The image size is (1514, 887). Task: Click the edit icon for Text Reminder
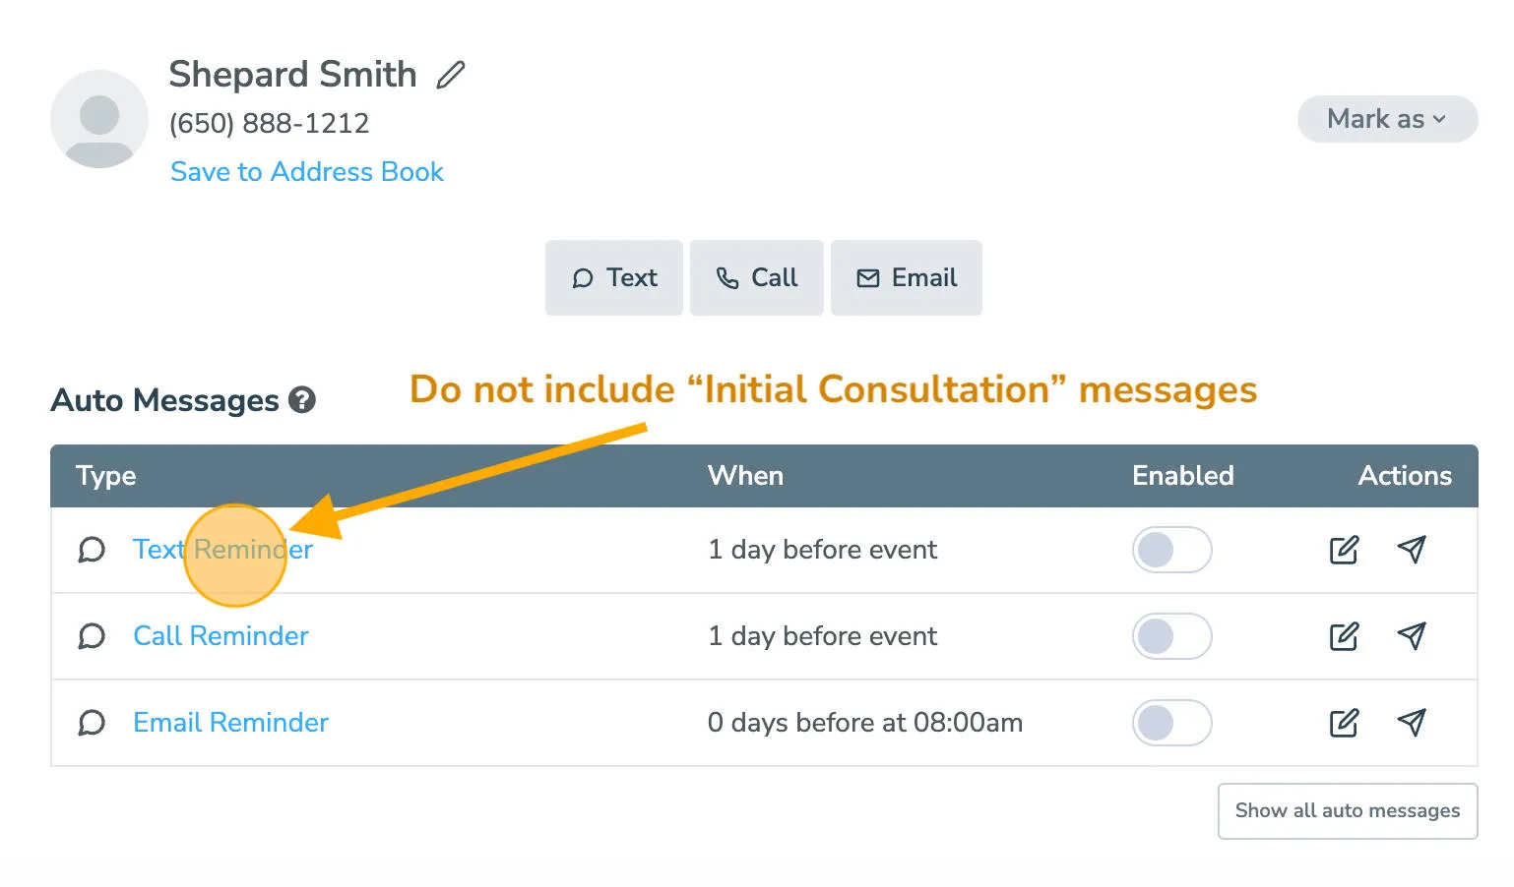coord(1345,550)
